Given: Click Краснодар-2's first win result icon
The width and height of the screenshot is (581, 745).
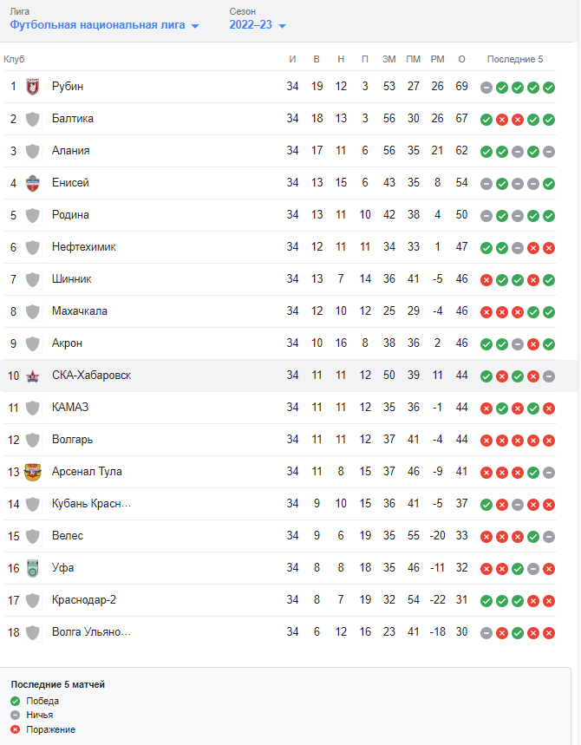Looking at the screenshot, I should [486, 601].
